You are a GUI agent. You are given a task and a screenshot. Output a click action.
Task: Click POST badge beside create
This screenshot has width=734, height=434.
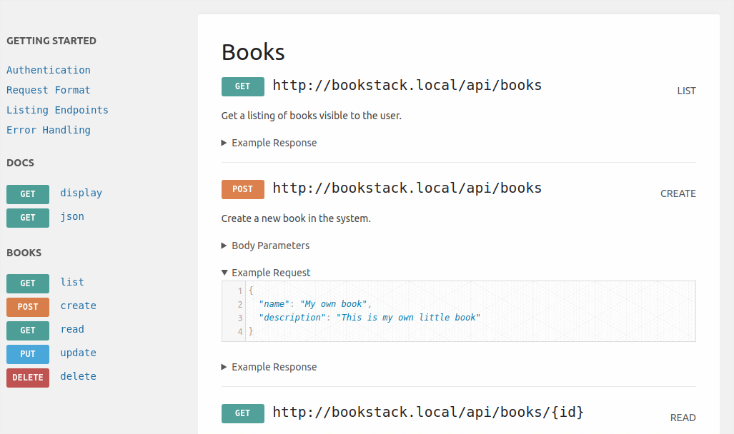click(x=28, y=307)
